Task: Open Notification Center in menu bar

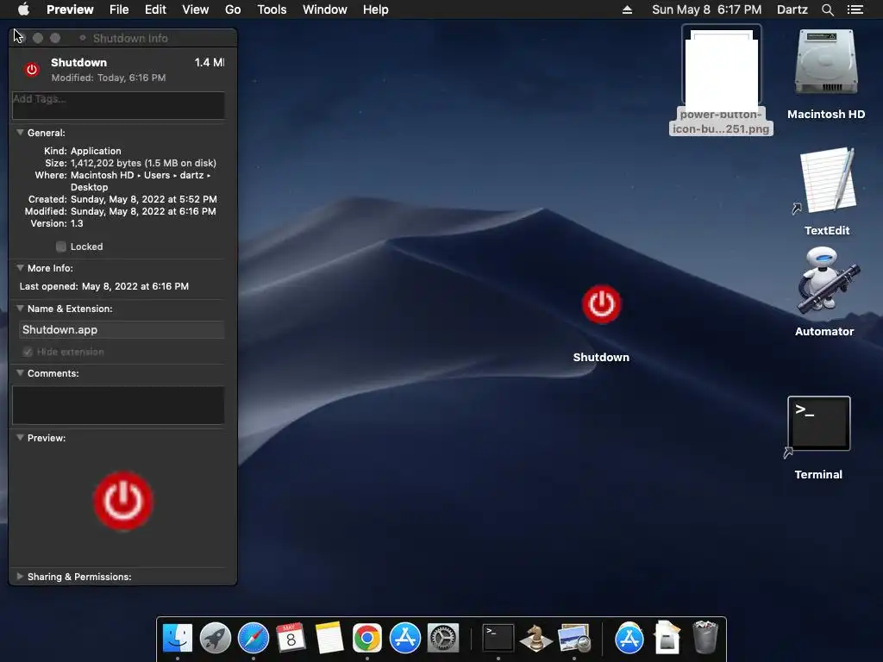Action: point(855,9)
